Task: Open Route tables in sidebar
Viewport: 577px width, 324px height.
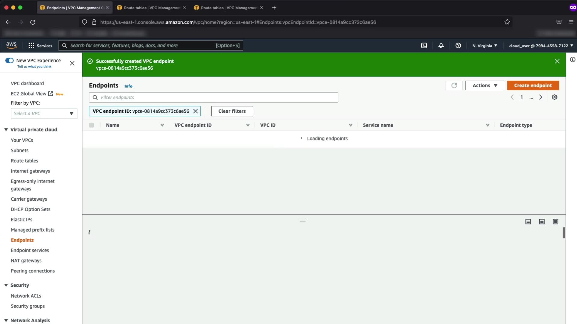Action: coord(24,161)
